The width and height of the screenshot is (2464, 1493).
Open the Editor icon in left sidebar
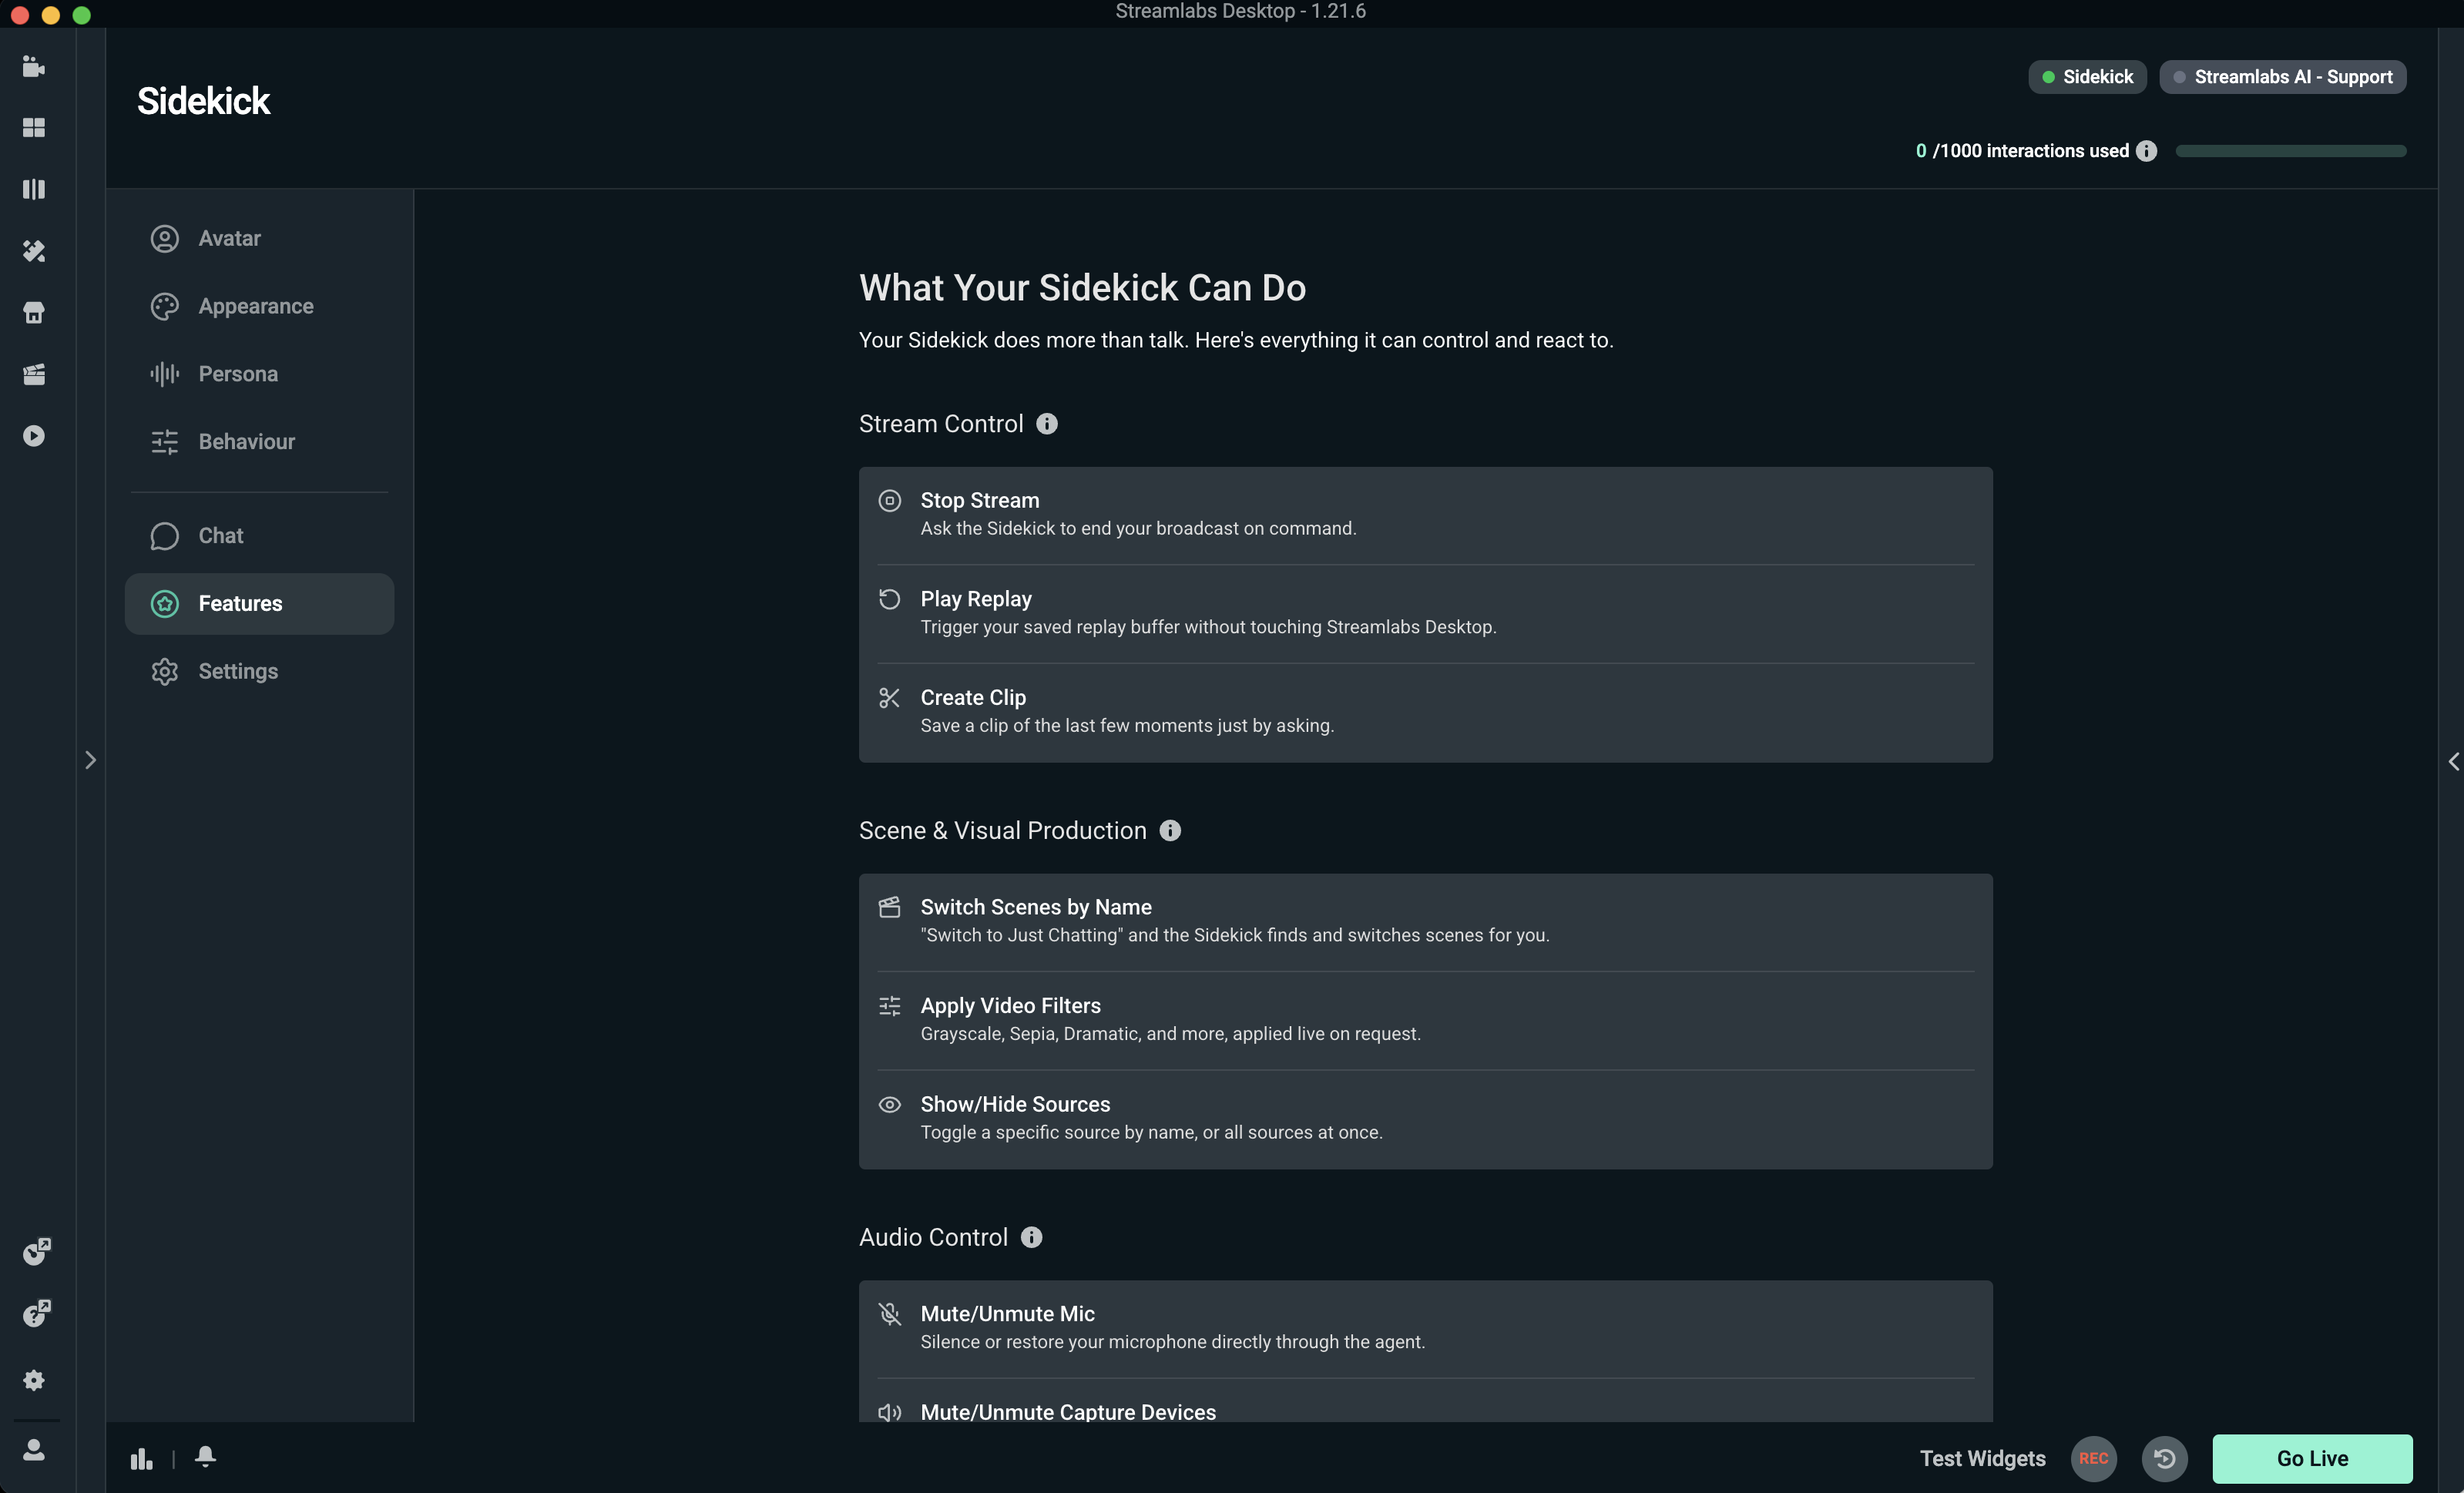click(x=34, y=66)
